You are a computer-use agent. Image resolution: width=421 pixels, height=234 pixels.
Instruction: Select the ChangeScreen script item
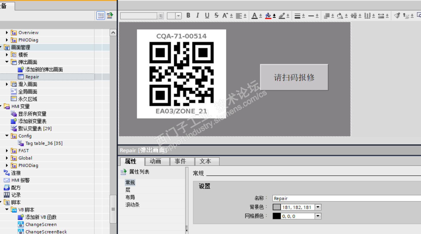(x=41, y=224)
